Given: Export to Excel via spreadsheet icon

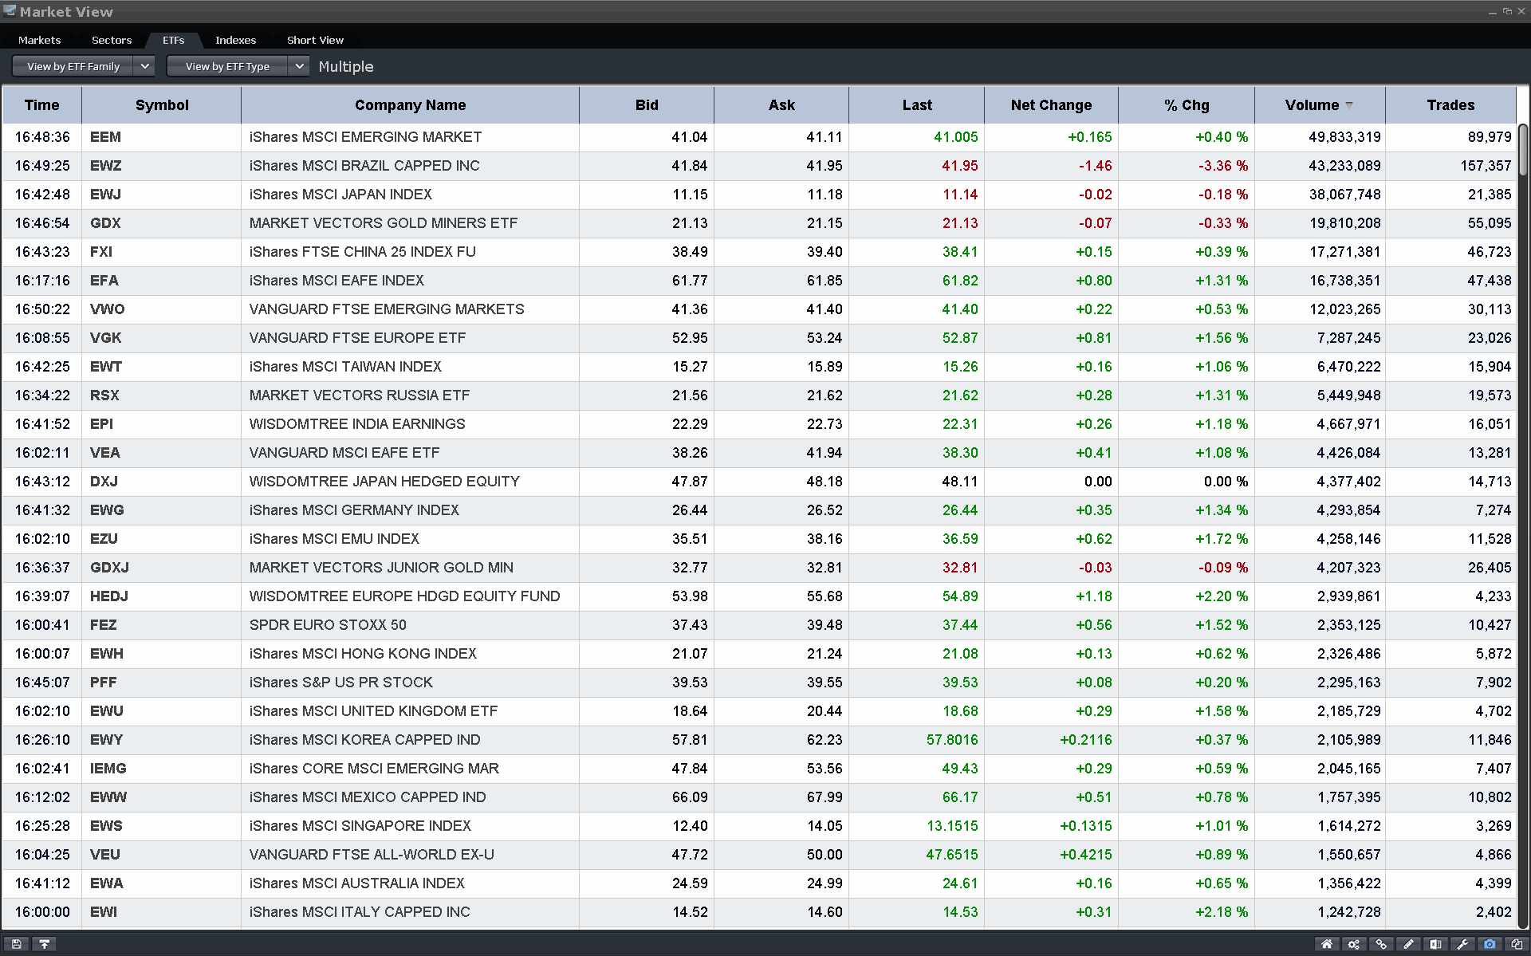Looking at the screenshot, I should tap(1435, 944).
